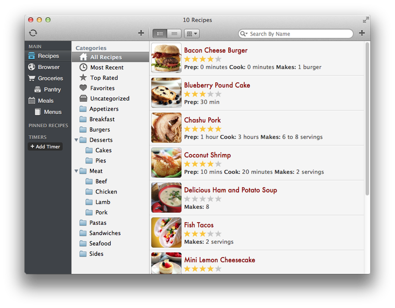Viewport: 395px width, 308px height.
Task: Show Most Recent recipes
Action: point(107,68)
